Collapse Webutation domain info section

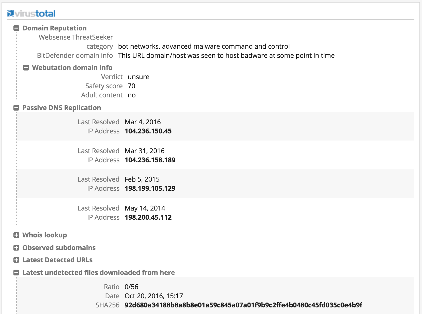click(x=26, y=68)
